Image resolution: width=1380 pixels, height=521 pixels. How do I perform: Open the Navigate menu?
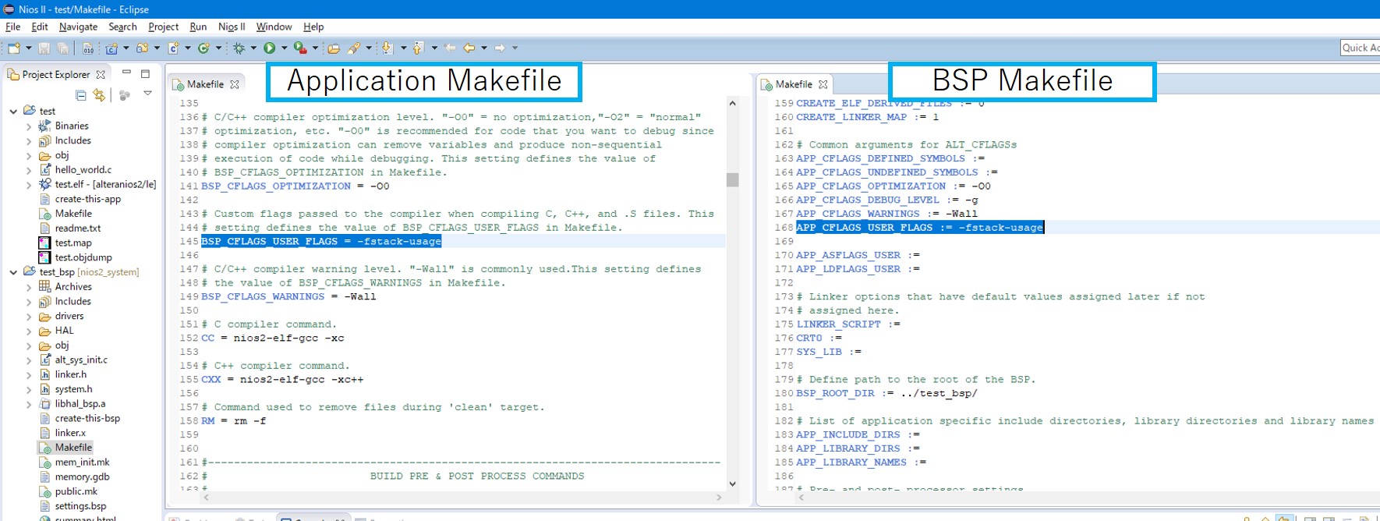[x=78, y=27]
